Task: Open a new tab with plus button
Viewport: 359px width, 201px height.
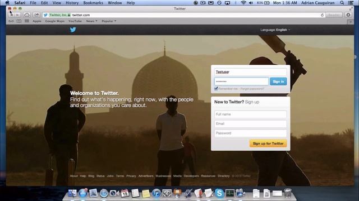Action: click(351, 22)
